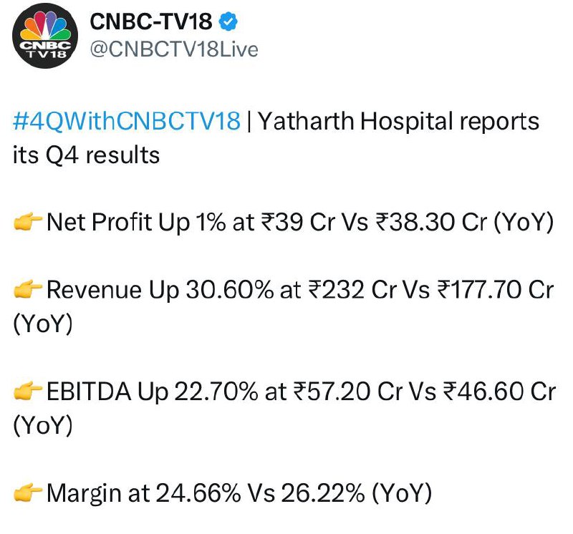The height and width of the screenshot is (534, 573).
Task: Click the EBITDA Up 22.70% line
Action: click(x=284, y=408)
